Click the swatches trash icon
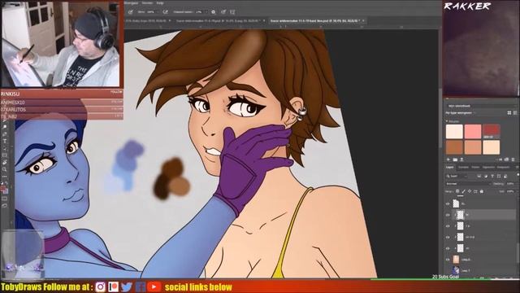Screen dimensions: 520x293 coord(513,160)
